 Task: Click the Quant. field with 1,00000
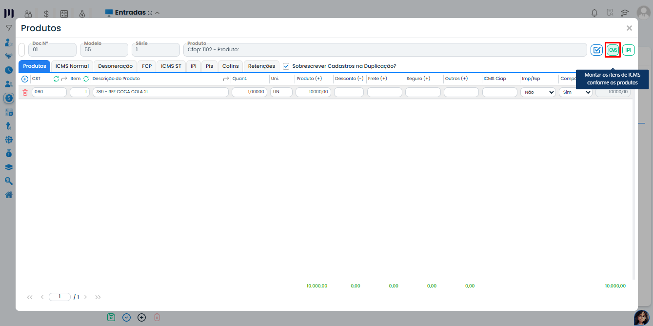click(x=249, y=92)
